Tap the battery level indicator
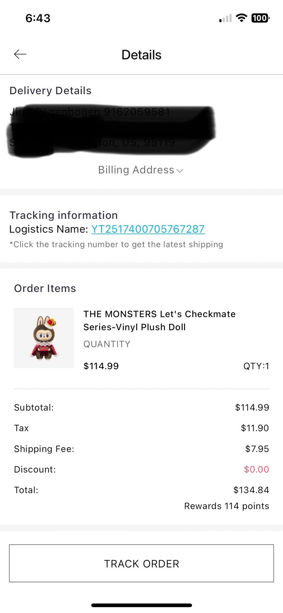Image resolution: width=283 pixels, height=613 pixels. tap(260, 18)
